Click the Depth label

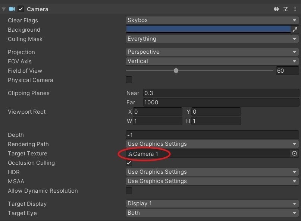(16, 135)
